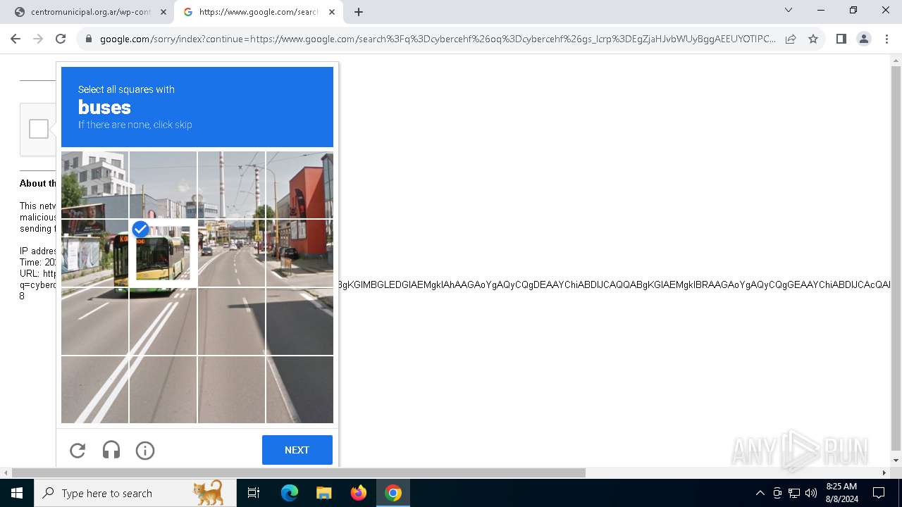Open captcha help info icon
Image resolution: width=902 pixels, height=507 pixels.
145,450
